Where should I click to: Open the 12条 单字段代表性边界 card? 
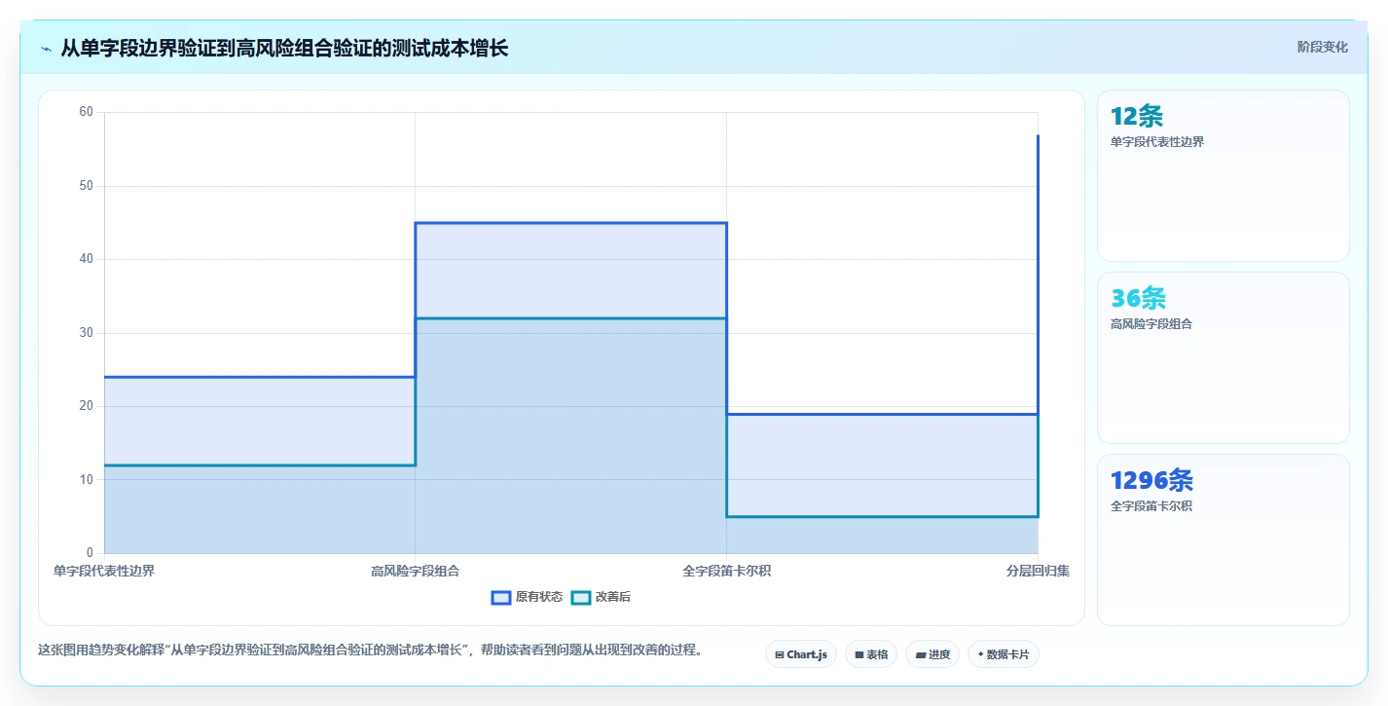click(1224, 175)
